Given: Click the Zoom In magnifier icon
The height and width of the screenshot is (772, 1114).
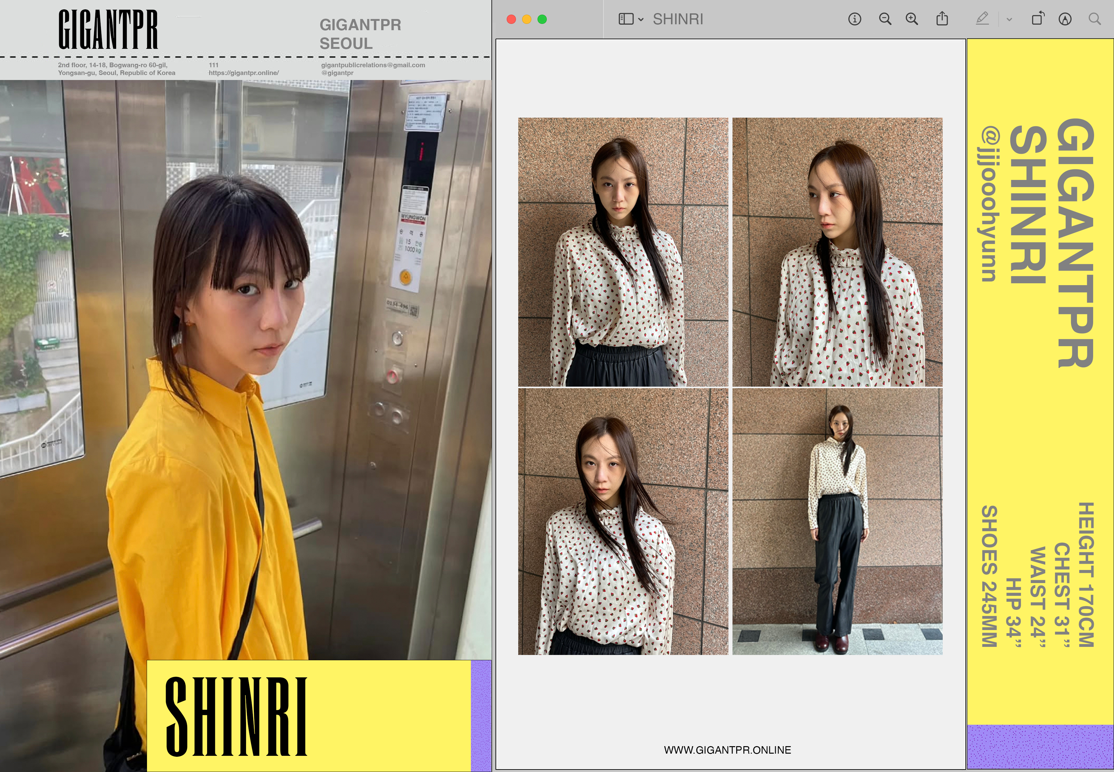Looking at the screenshot, I should coord(912,19).
